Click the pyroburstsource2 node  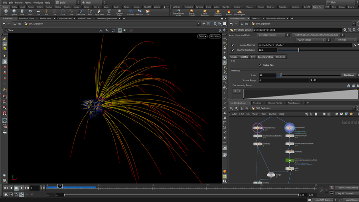(258, 128)
